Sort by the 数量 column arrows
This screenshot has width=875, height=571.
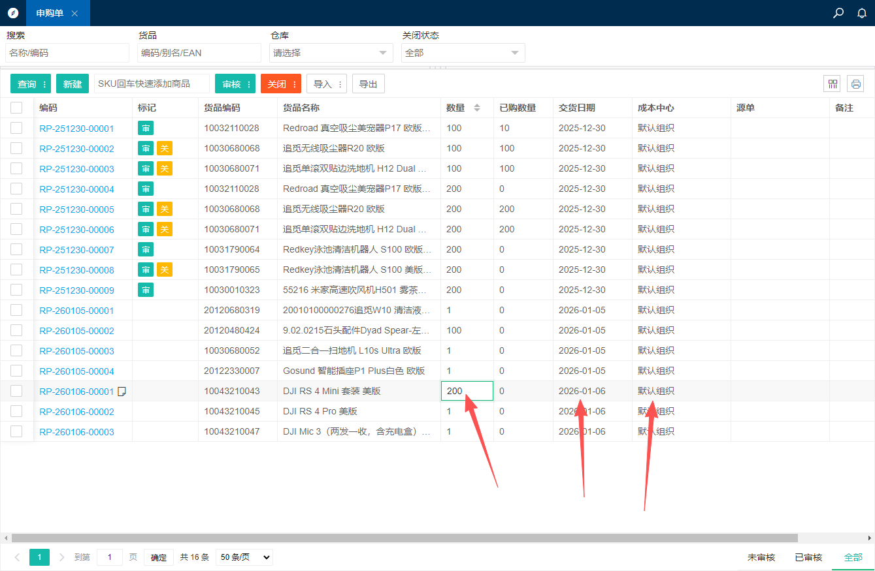click(x=477, y=108)
